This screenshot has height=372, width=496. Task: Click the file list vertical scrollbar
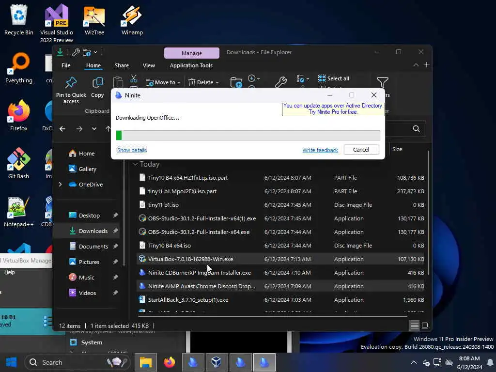tap(428, 213)
